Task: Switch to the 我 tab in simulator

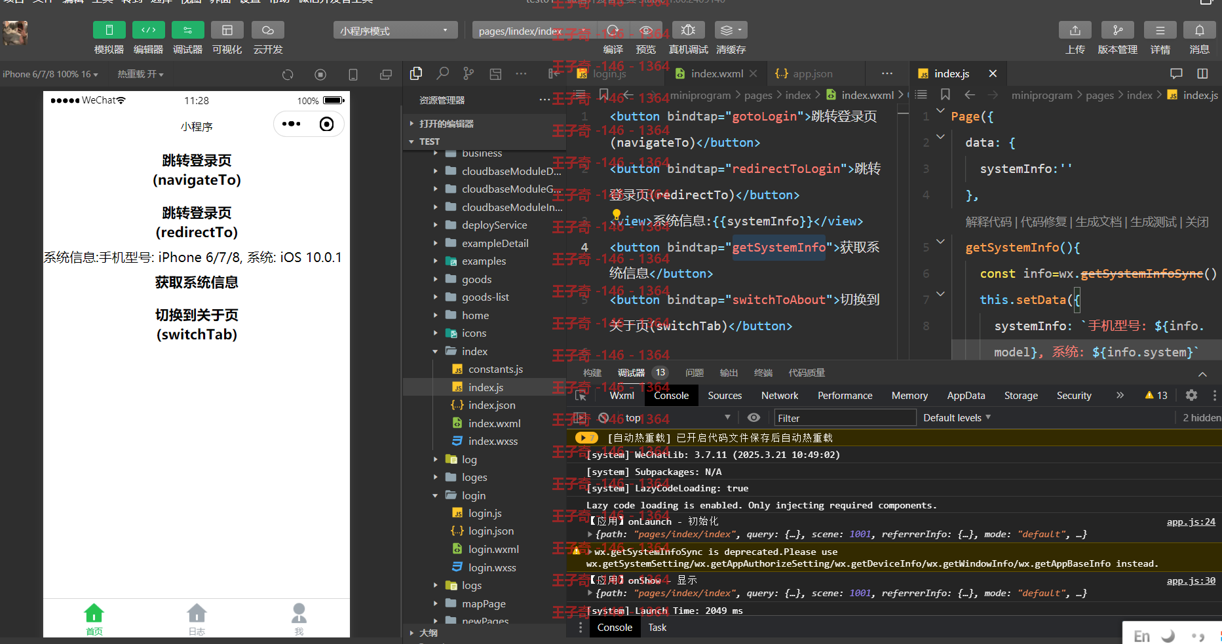Action: click(299, 619)
